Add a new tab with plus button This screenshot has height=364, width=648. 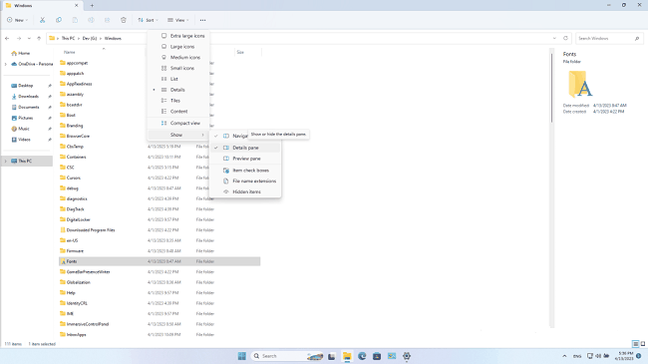pyautogui.click(x=92, y=5)
